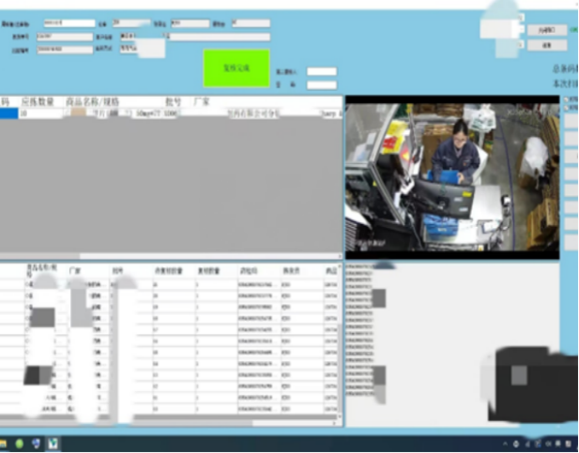Click the 追溯码 column header in the lower table

(x=251, y=271)
